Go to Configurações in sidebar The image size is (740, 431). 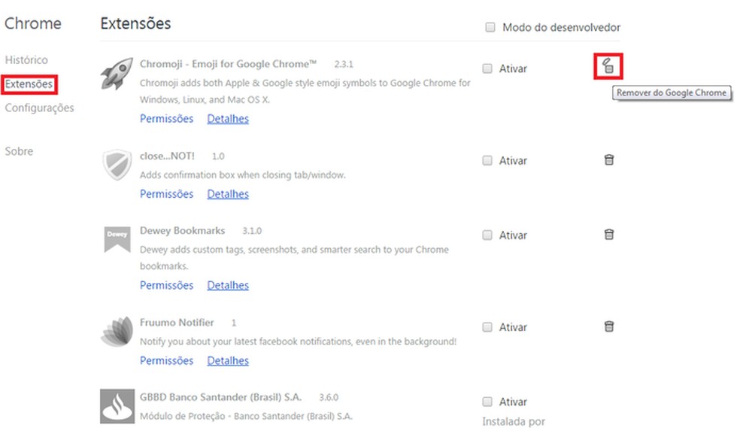click(40, 108)
